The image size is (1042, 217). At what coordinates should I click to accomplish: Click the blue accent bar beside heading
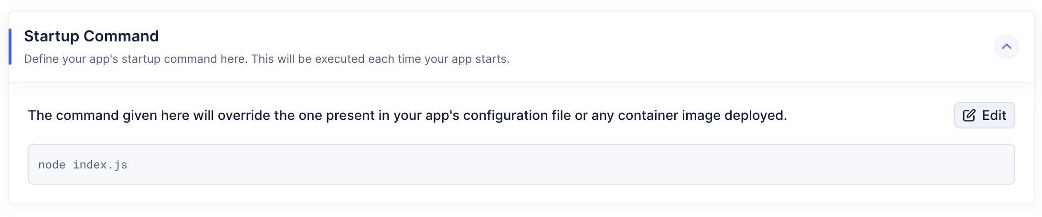click(10, 47)
